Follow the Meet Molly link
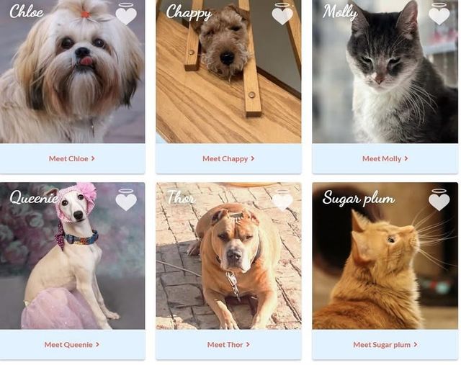The image size is (461, 365). point(385,158)
